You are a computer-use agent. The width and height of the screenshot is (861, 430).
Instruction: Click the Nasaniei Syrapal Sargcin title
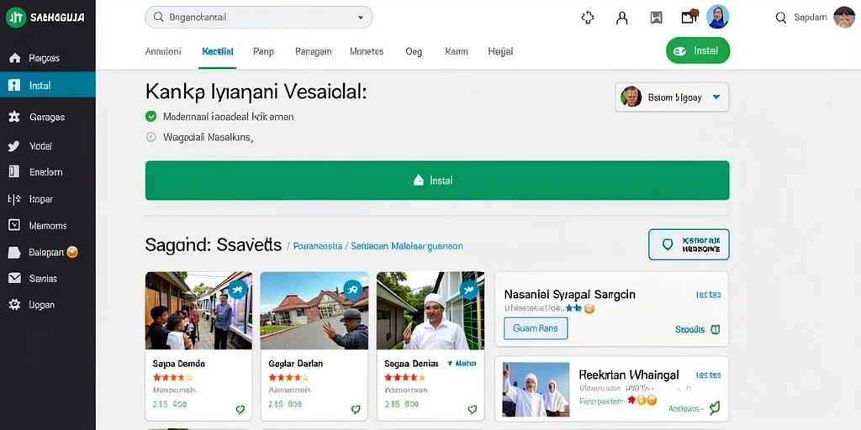[x=569, y=295]
